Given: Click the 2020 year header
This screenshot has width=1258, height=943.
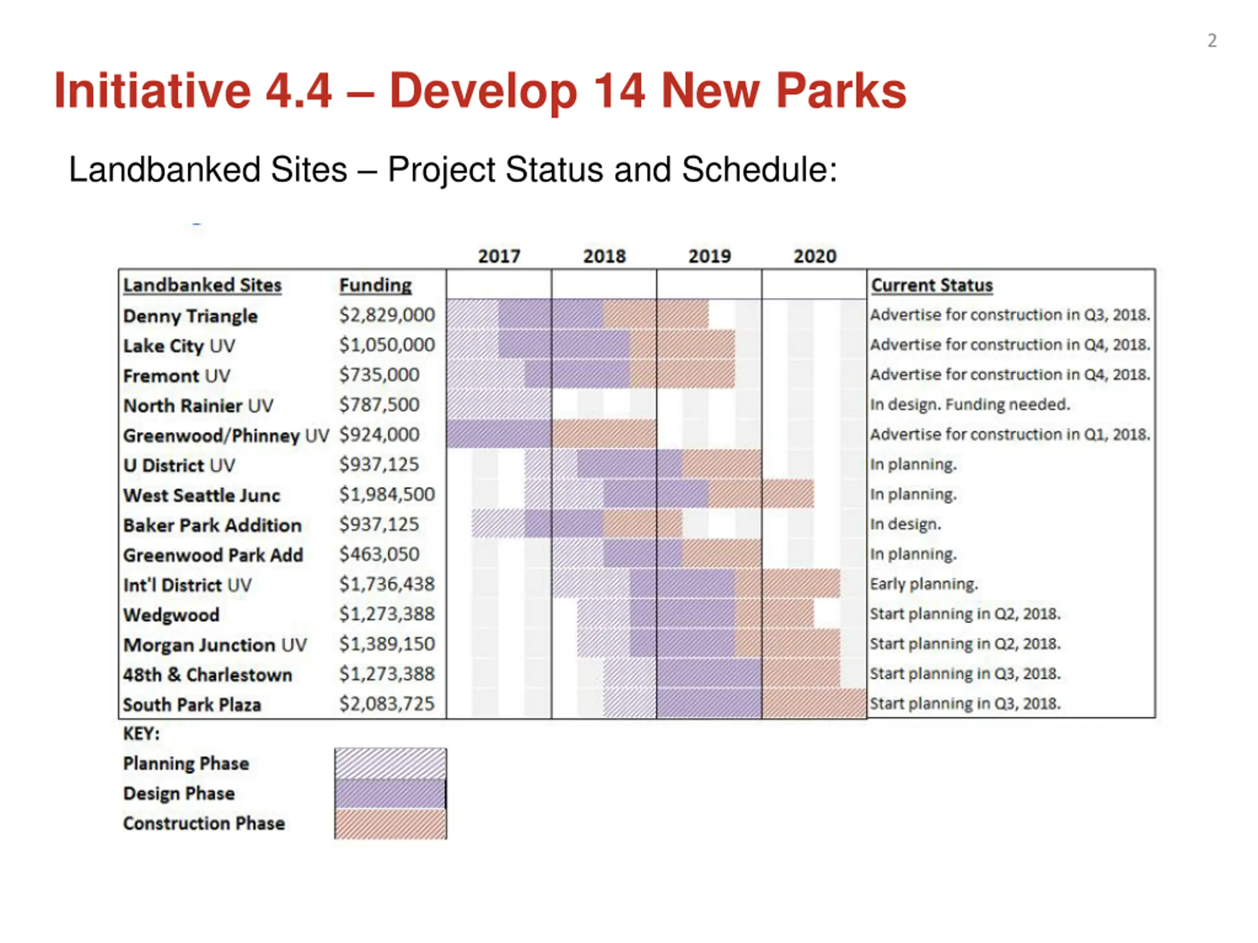Looking at the screenshot, I should [815, 256].
